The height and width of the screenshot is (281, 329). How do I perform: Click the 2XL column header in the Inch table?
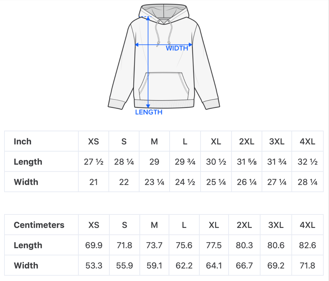tap(247, 142)
